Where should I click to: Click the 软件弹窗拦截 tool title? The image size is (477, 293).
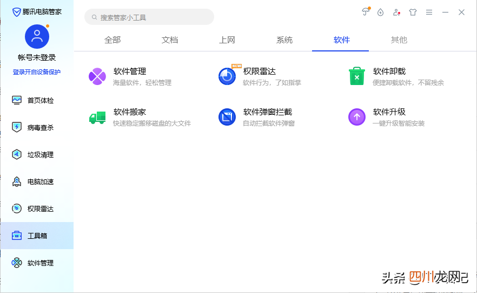(268, 112)
